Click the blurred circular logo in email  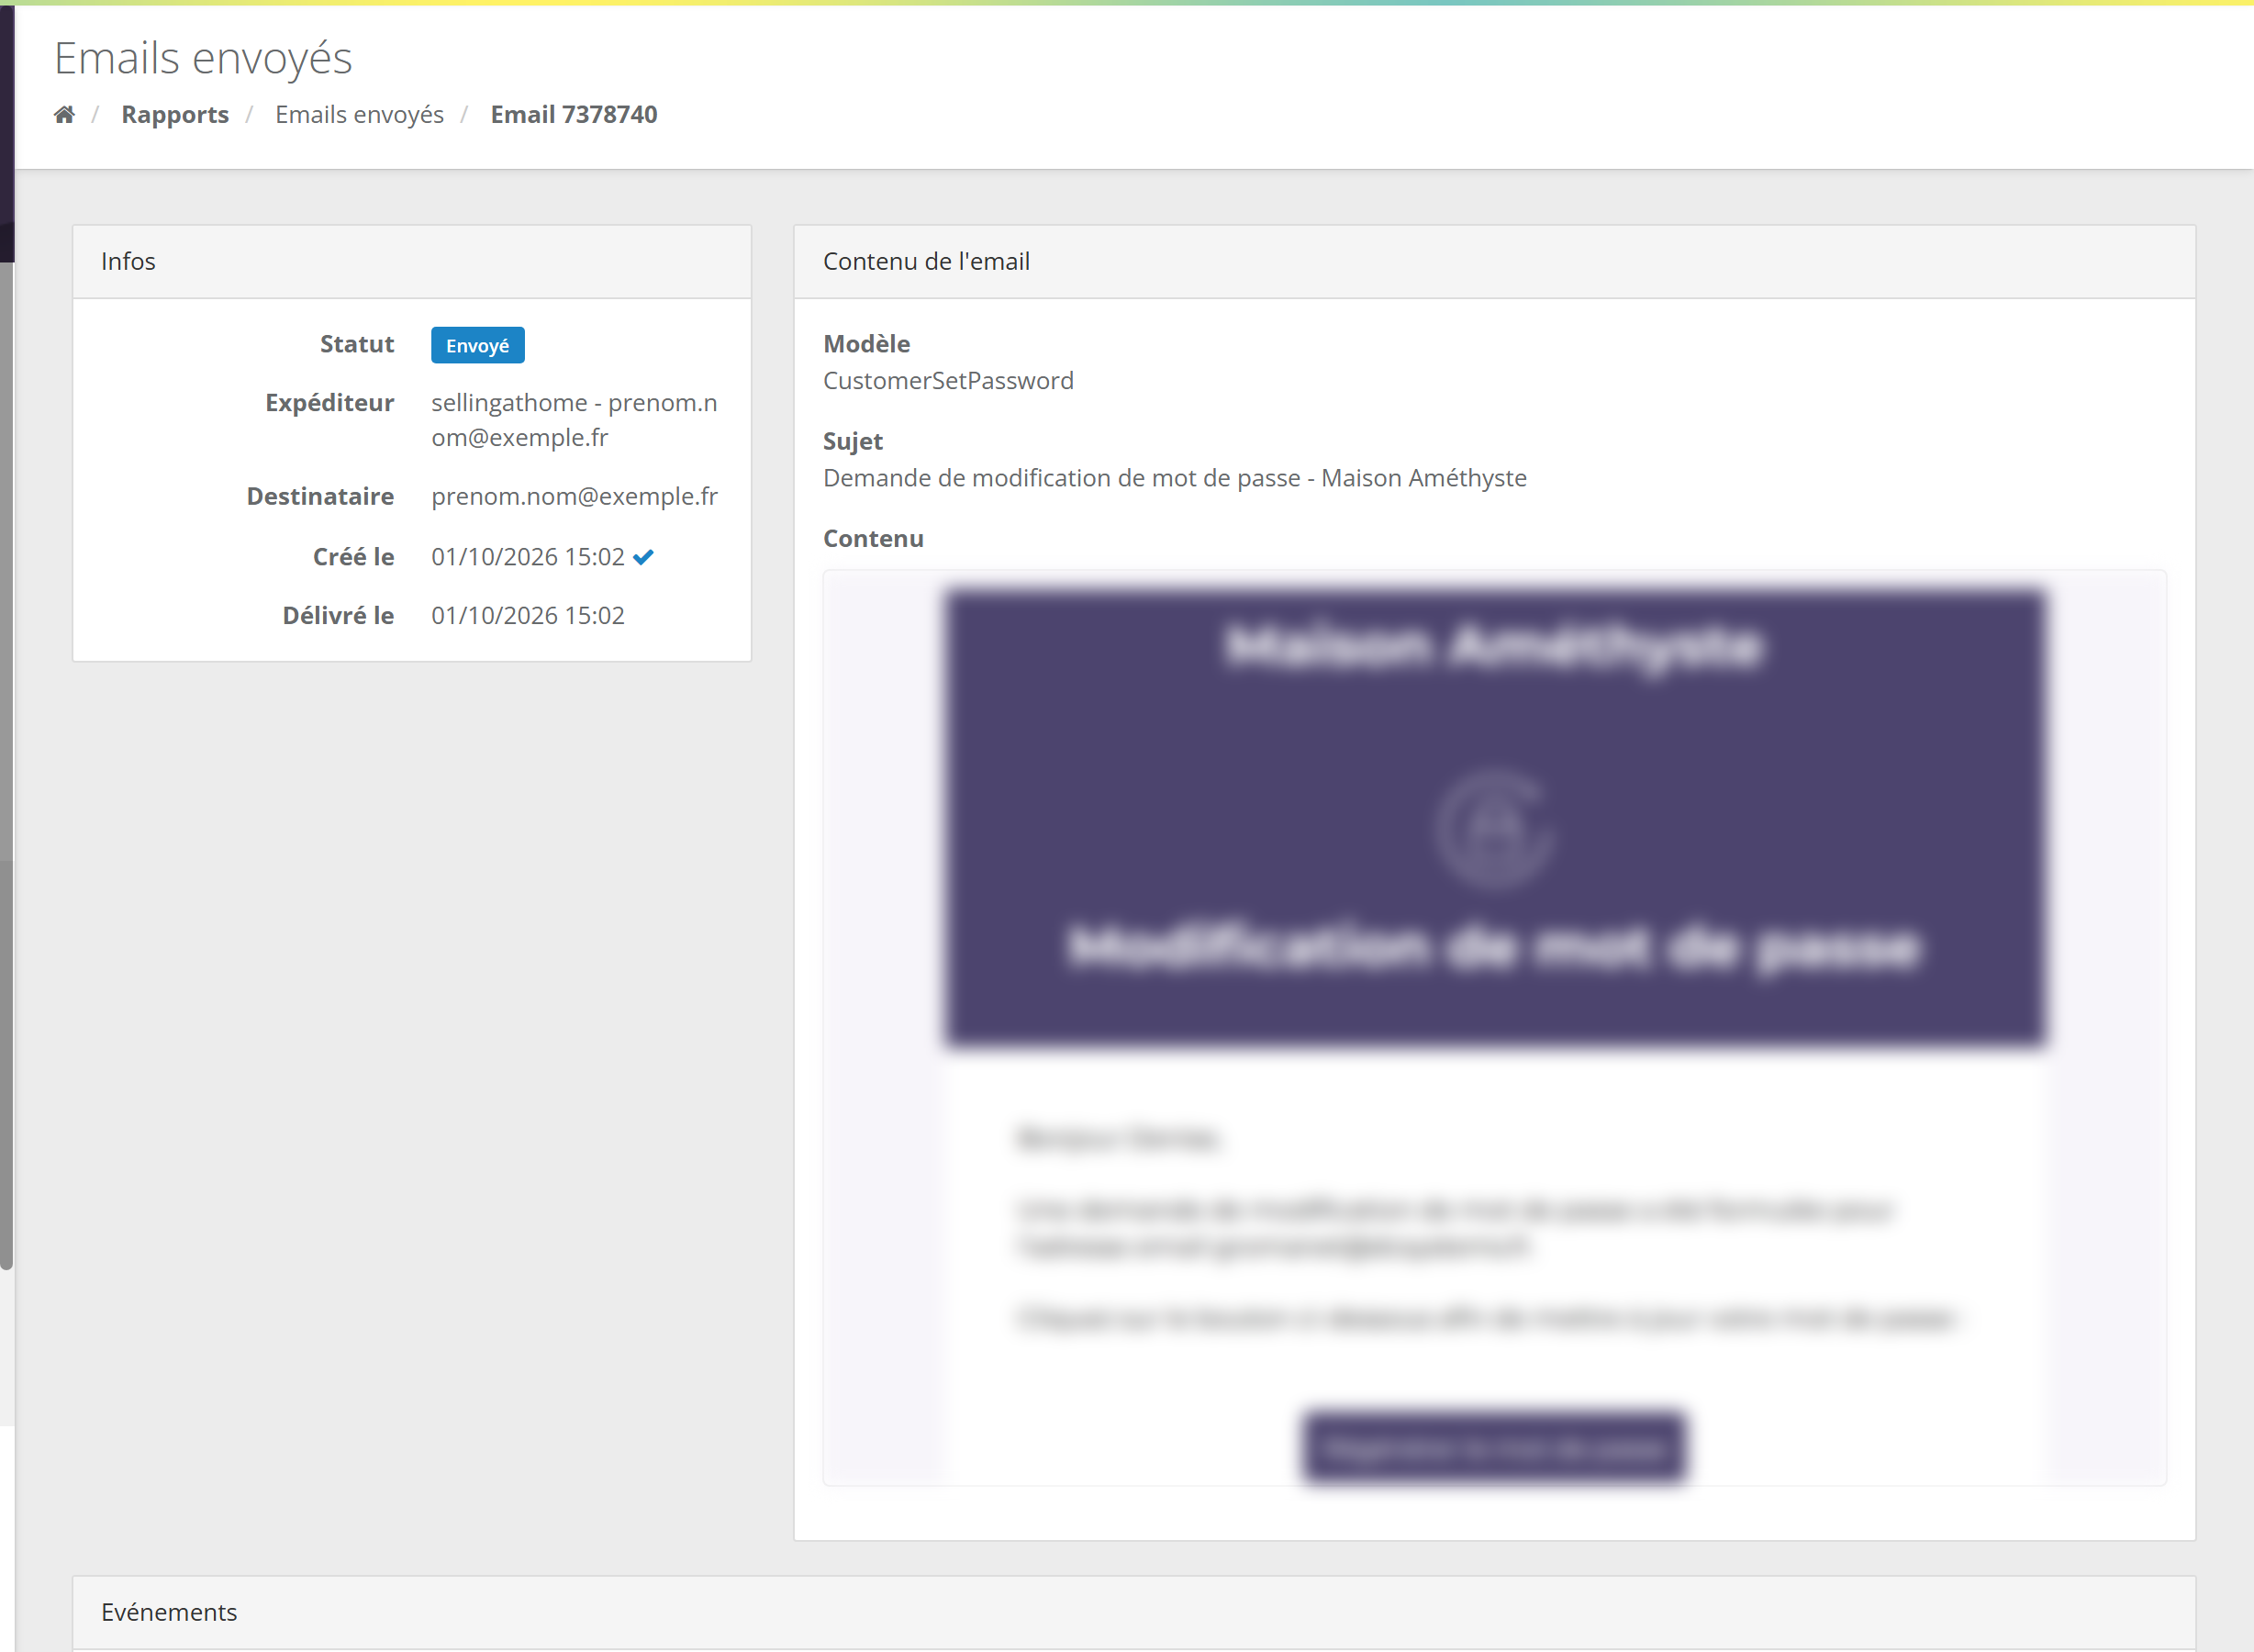[x=1495, y=829]
